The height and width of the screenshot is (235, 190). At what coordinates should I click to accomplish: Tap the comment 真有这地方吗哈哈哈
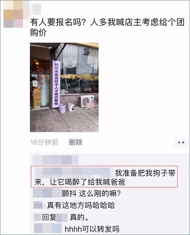[81, 205]
